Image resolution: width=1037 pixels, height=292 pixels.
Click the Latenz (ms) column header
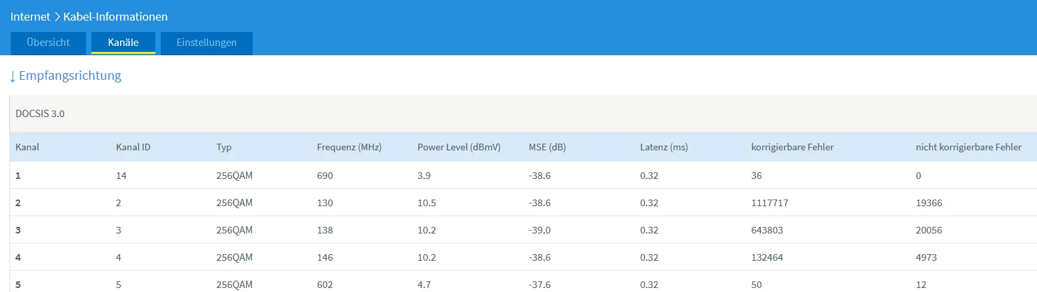pyautogui.click(x=664, y=147)
